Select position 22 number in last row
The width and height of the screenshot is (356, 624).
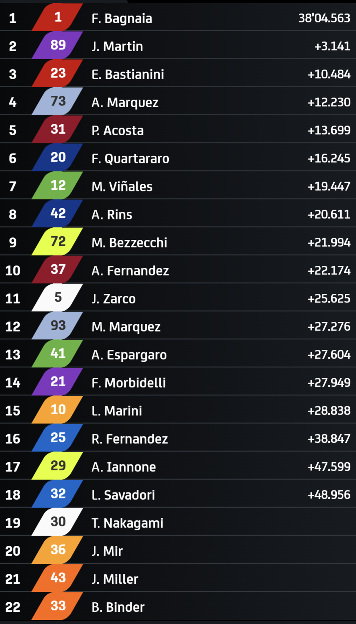(x=13, y=607)
